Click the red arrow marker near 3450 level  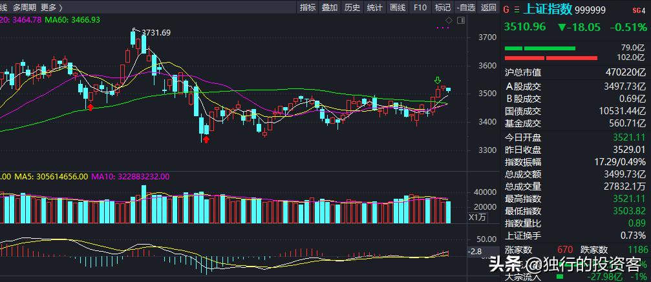pos(91,106)
